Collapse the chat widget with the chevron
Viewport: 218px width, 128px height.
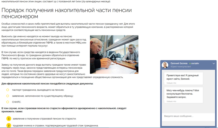[214, 63]
